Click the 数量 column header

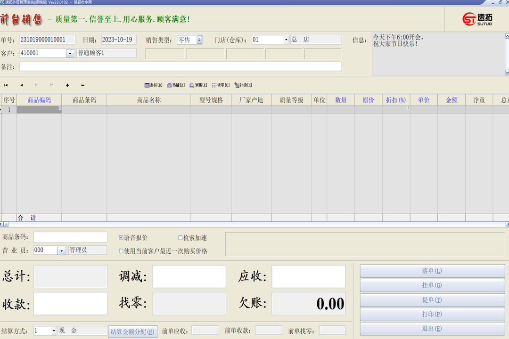[341, 100]
